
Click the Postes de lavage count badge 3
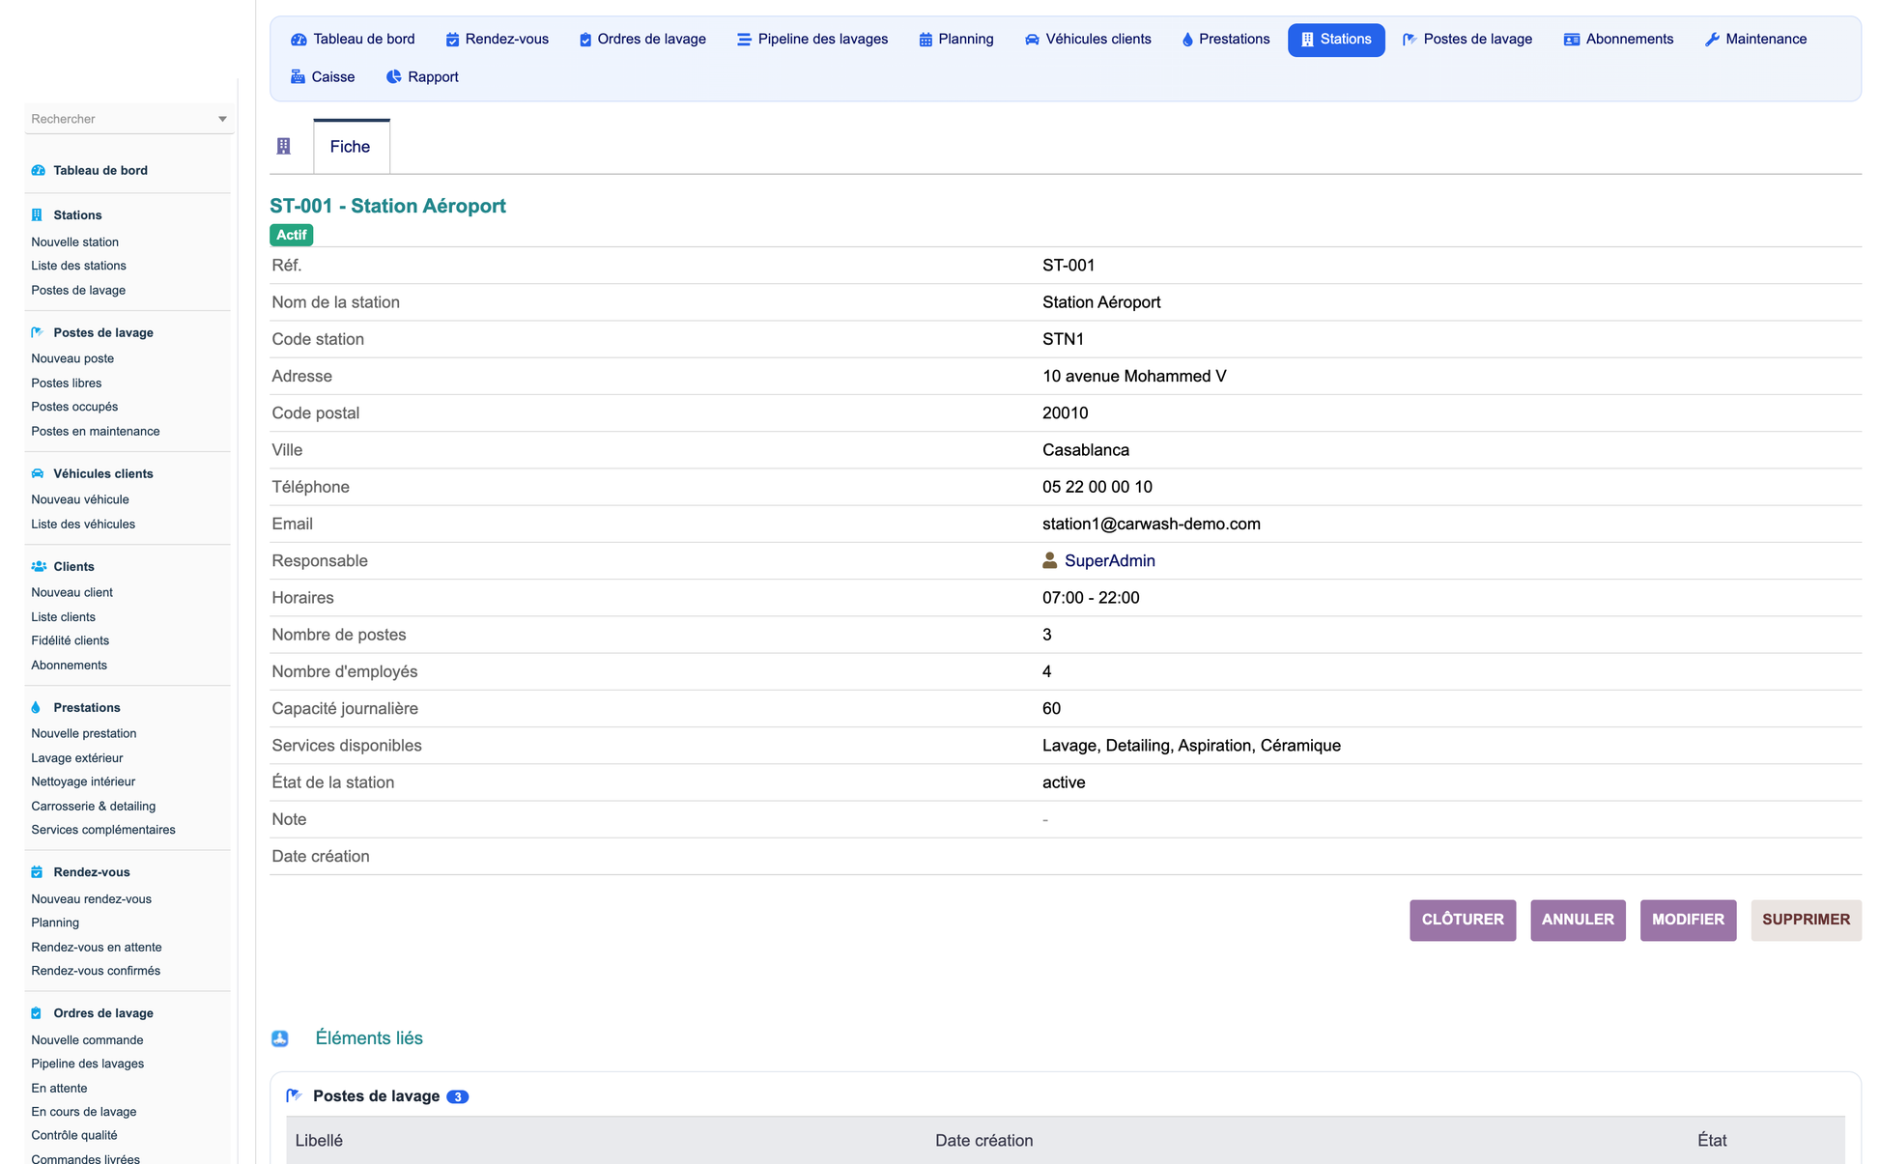click(457, 1096)
